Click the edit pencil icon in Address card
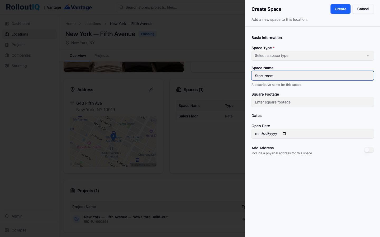The height and width of the screenshot is (237, 380). tap(151, 90)
